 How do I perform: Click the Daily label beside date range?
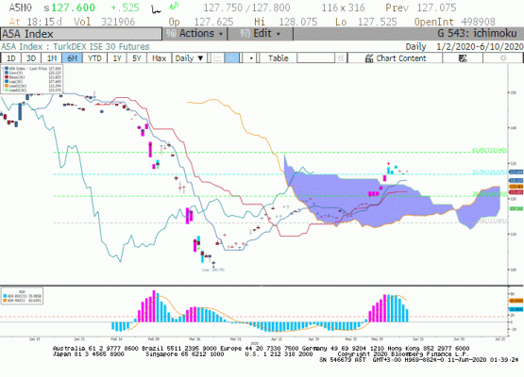click(x=415, y=46)
